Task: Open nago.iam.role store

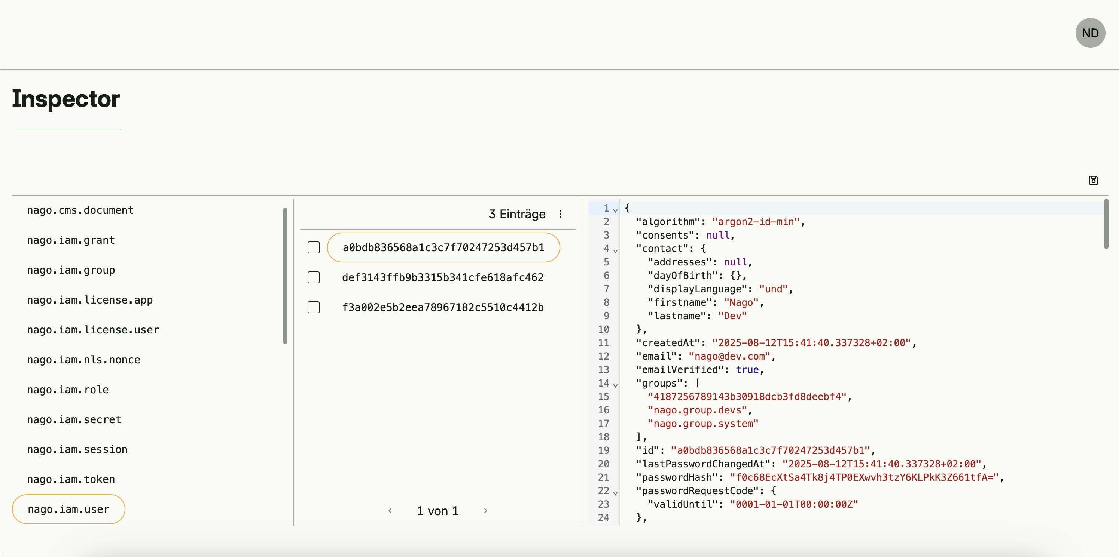Action: [x=68, y=390]
